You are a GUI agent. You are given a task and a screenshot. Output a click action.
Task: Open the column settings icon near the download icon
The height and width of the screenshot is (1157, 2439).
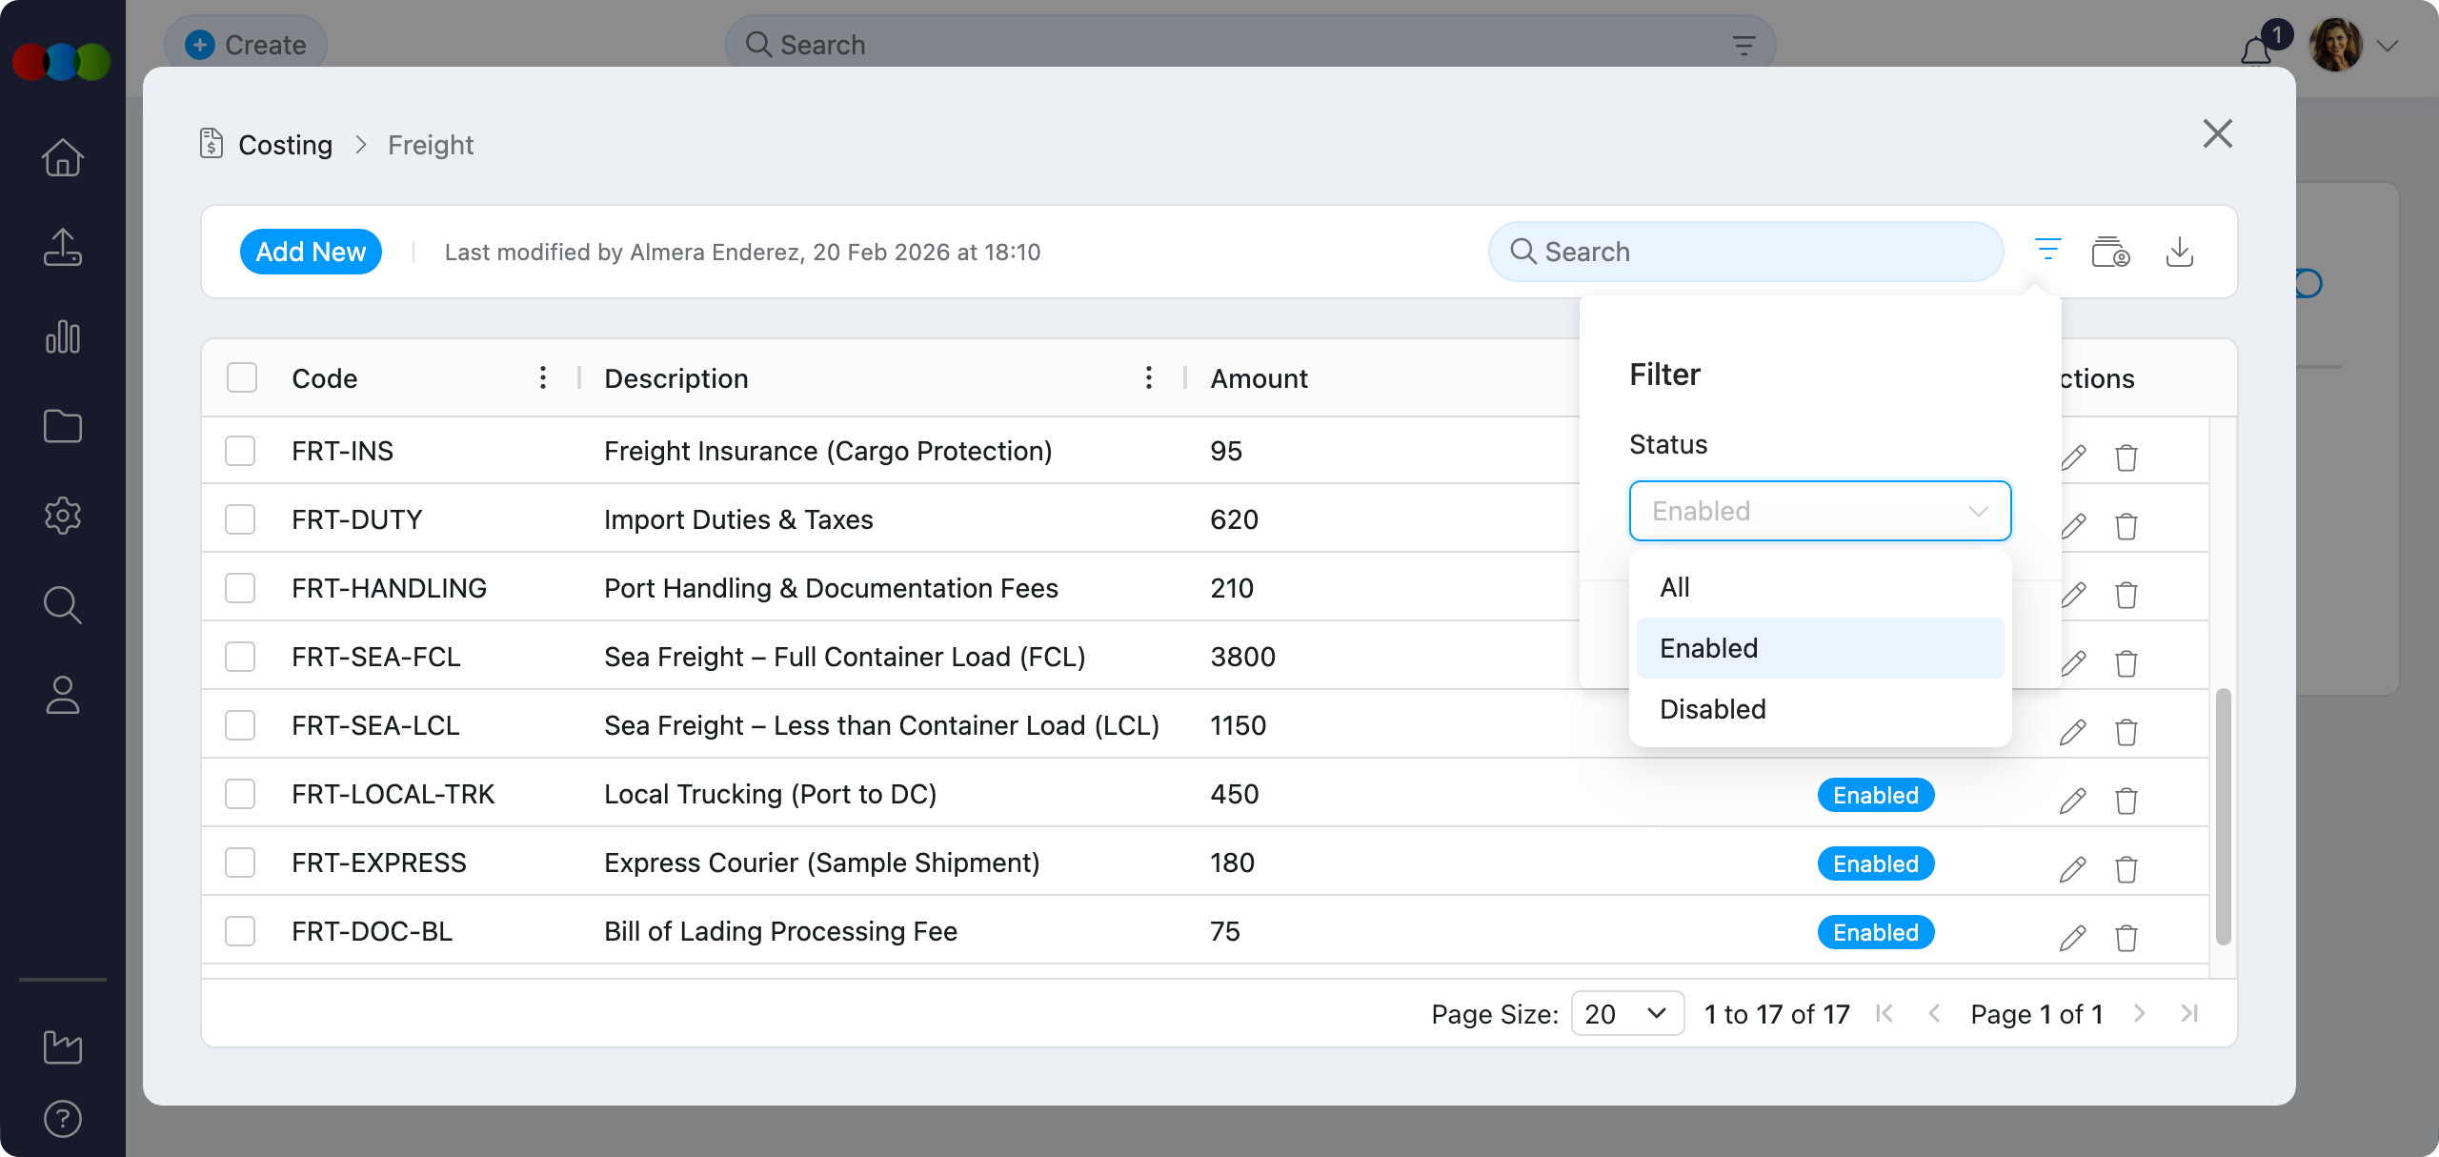click(2110, 253)
